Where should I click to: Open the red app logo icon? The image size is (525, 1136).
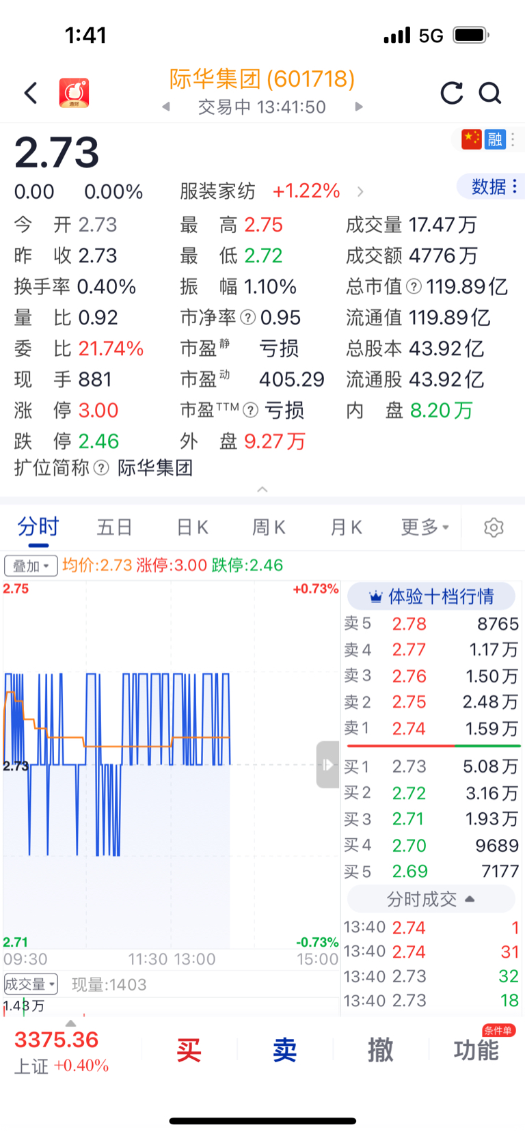click(74, 93)
